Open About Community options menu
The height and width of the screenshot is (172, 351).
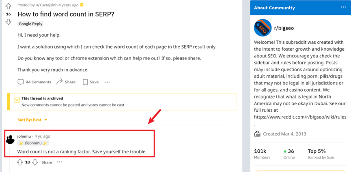coord(343,8)
